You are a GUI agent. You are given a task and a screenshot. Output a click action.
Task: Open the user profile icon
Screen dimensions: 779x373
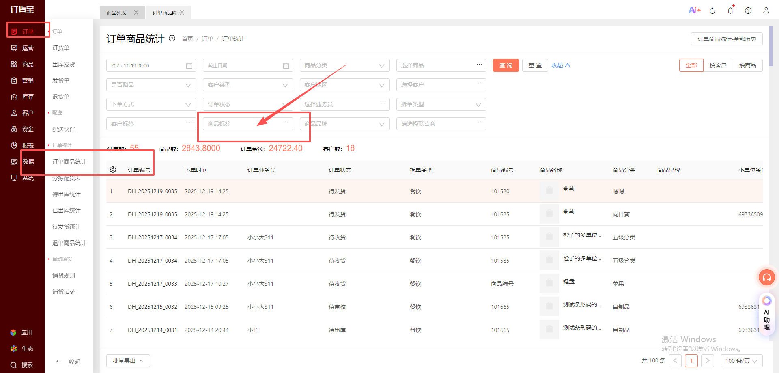(766, 11)
